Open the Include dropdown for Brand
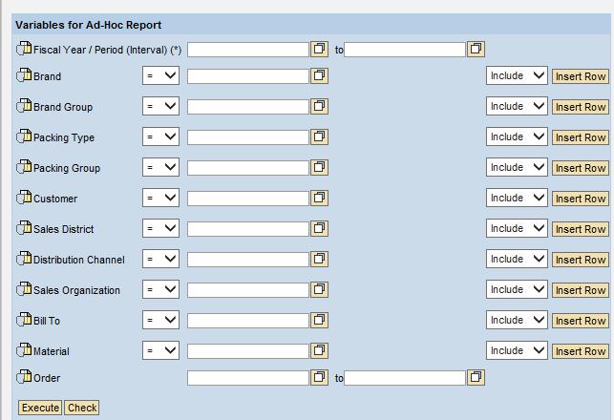Image resolution: width=614 pixels, height=420 pixels. point(517,75)
